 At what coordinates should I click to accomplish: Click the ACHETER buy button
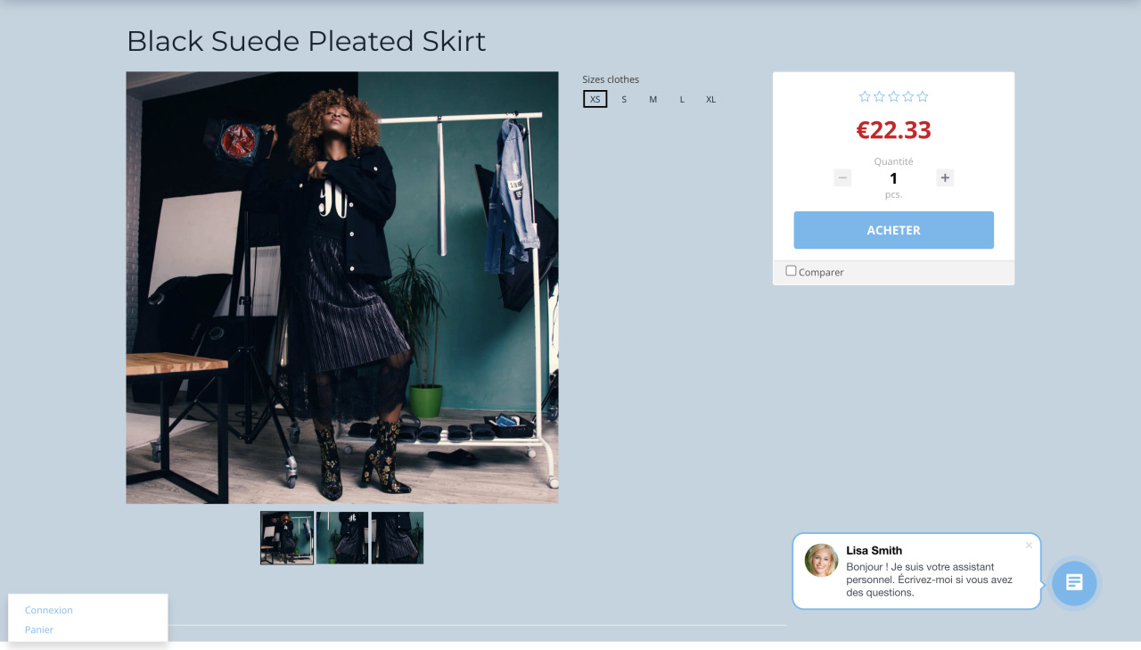pos(893,230)
